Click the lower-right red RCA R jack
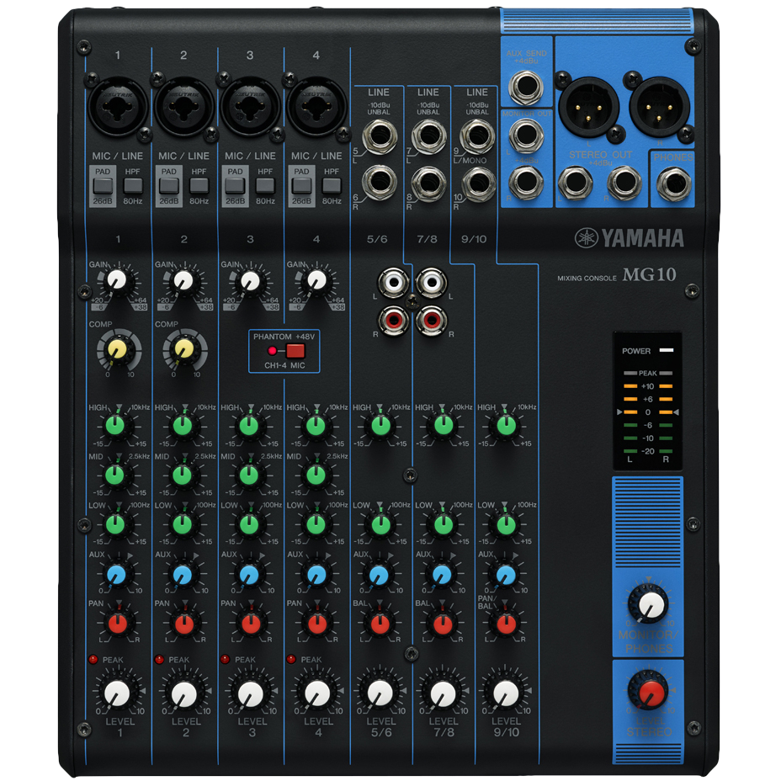The height and width of the screenshot is (781, 781). 432,321
